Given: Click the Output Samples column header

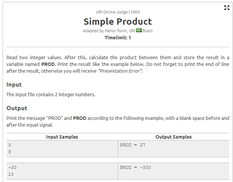Looking at the screenshot, I should 174,137.
